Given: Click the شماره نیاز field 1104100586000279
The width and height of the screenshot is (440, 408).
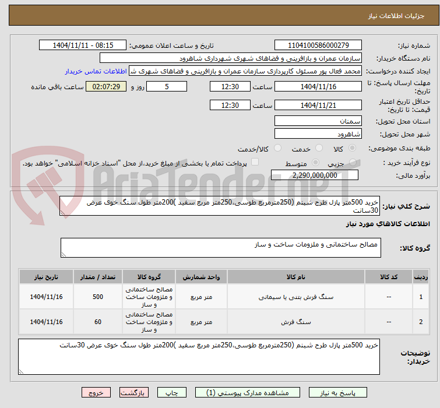Looking at the screenshot, I should [x=318, y=45].
